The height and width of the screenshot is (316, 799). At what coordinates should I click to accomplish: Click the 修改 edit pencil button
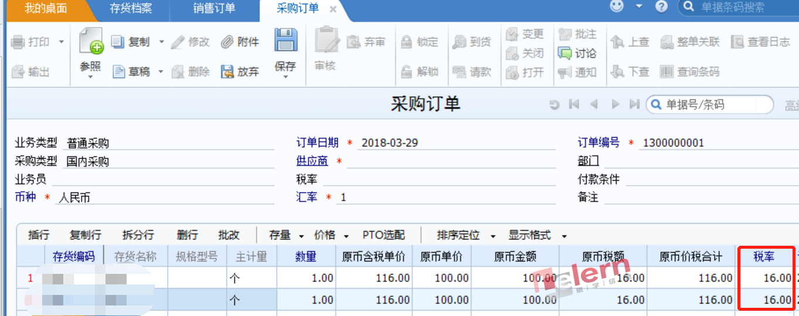click(x=191, y=42)
